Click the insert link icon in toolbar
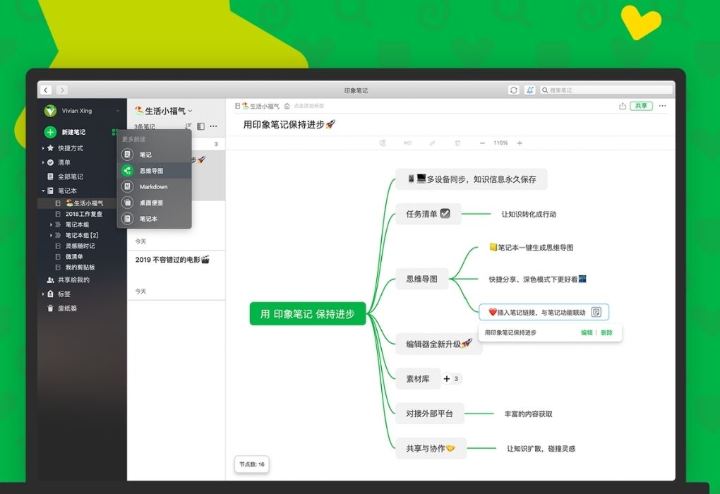This screenshot has width=720, height=494. (432, 143)
